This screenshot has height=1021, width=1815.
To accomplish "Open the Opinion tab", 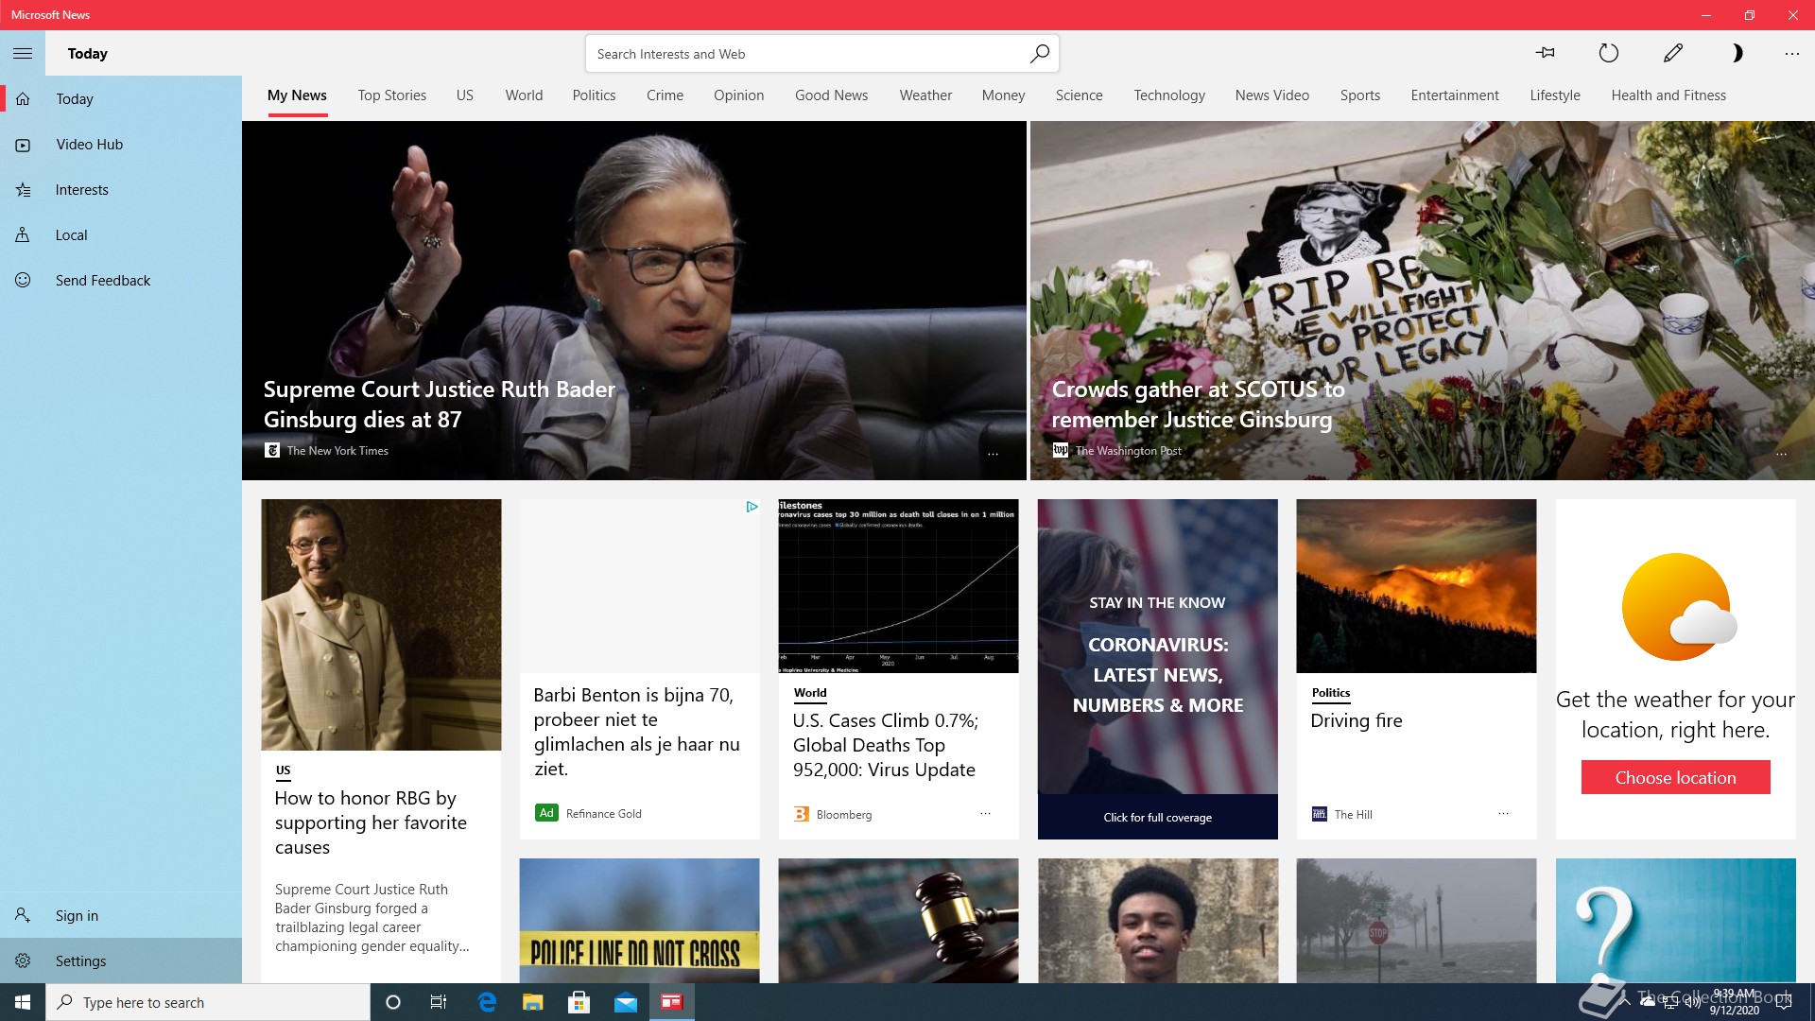I will point(738,95).
